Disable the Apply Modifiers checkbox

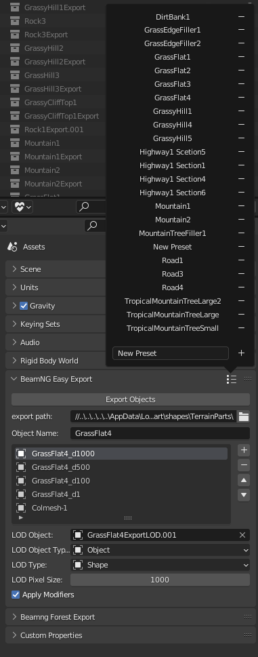pos(16,595)
